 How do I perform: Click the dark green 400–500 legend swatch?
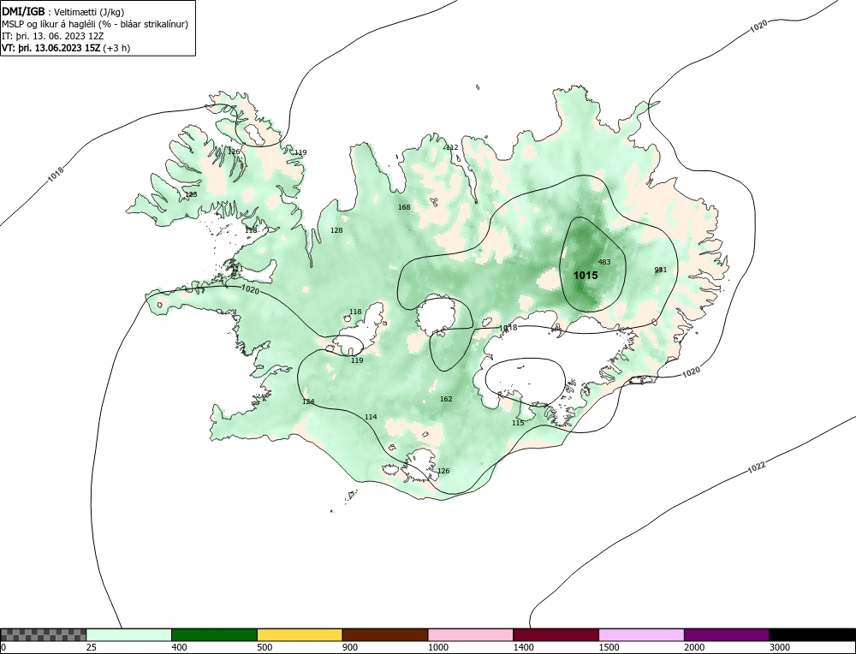(214, 634)
